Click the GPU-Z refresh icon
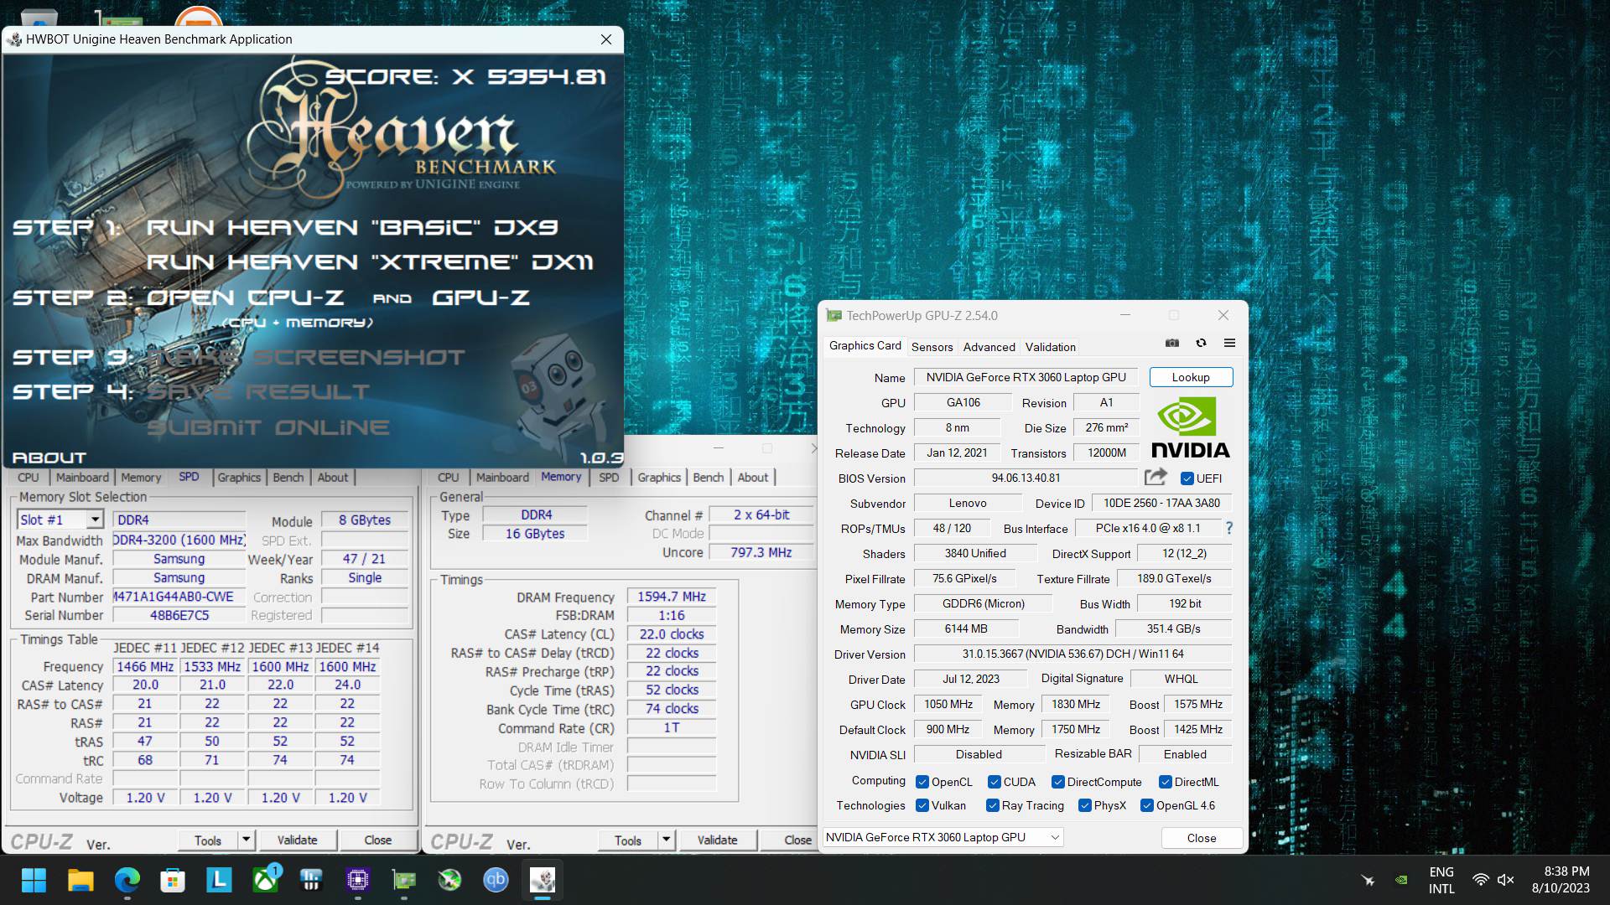1610x905 pixels. coord(1201,343)
